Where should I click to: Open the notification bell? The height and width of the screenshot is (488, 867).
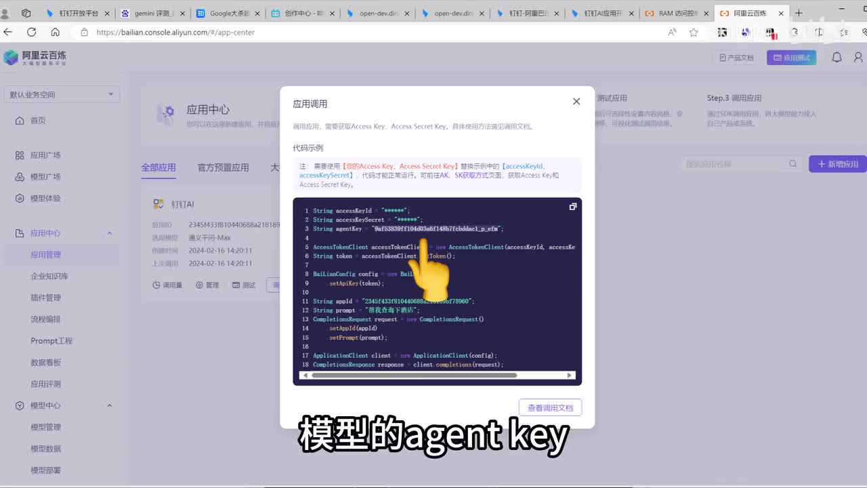pos(837,58)
